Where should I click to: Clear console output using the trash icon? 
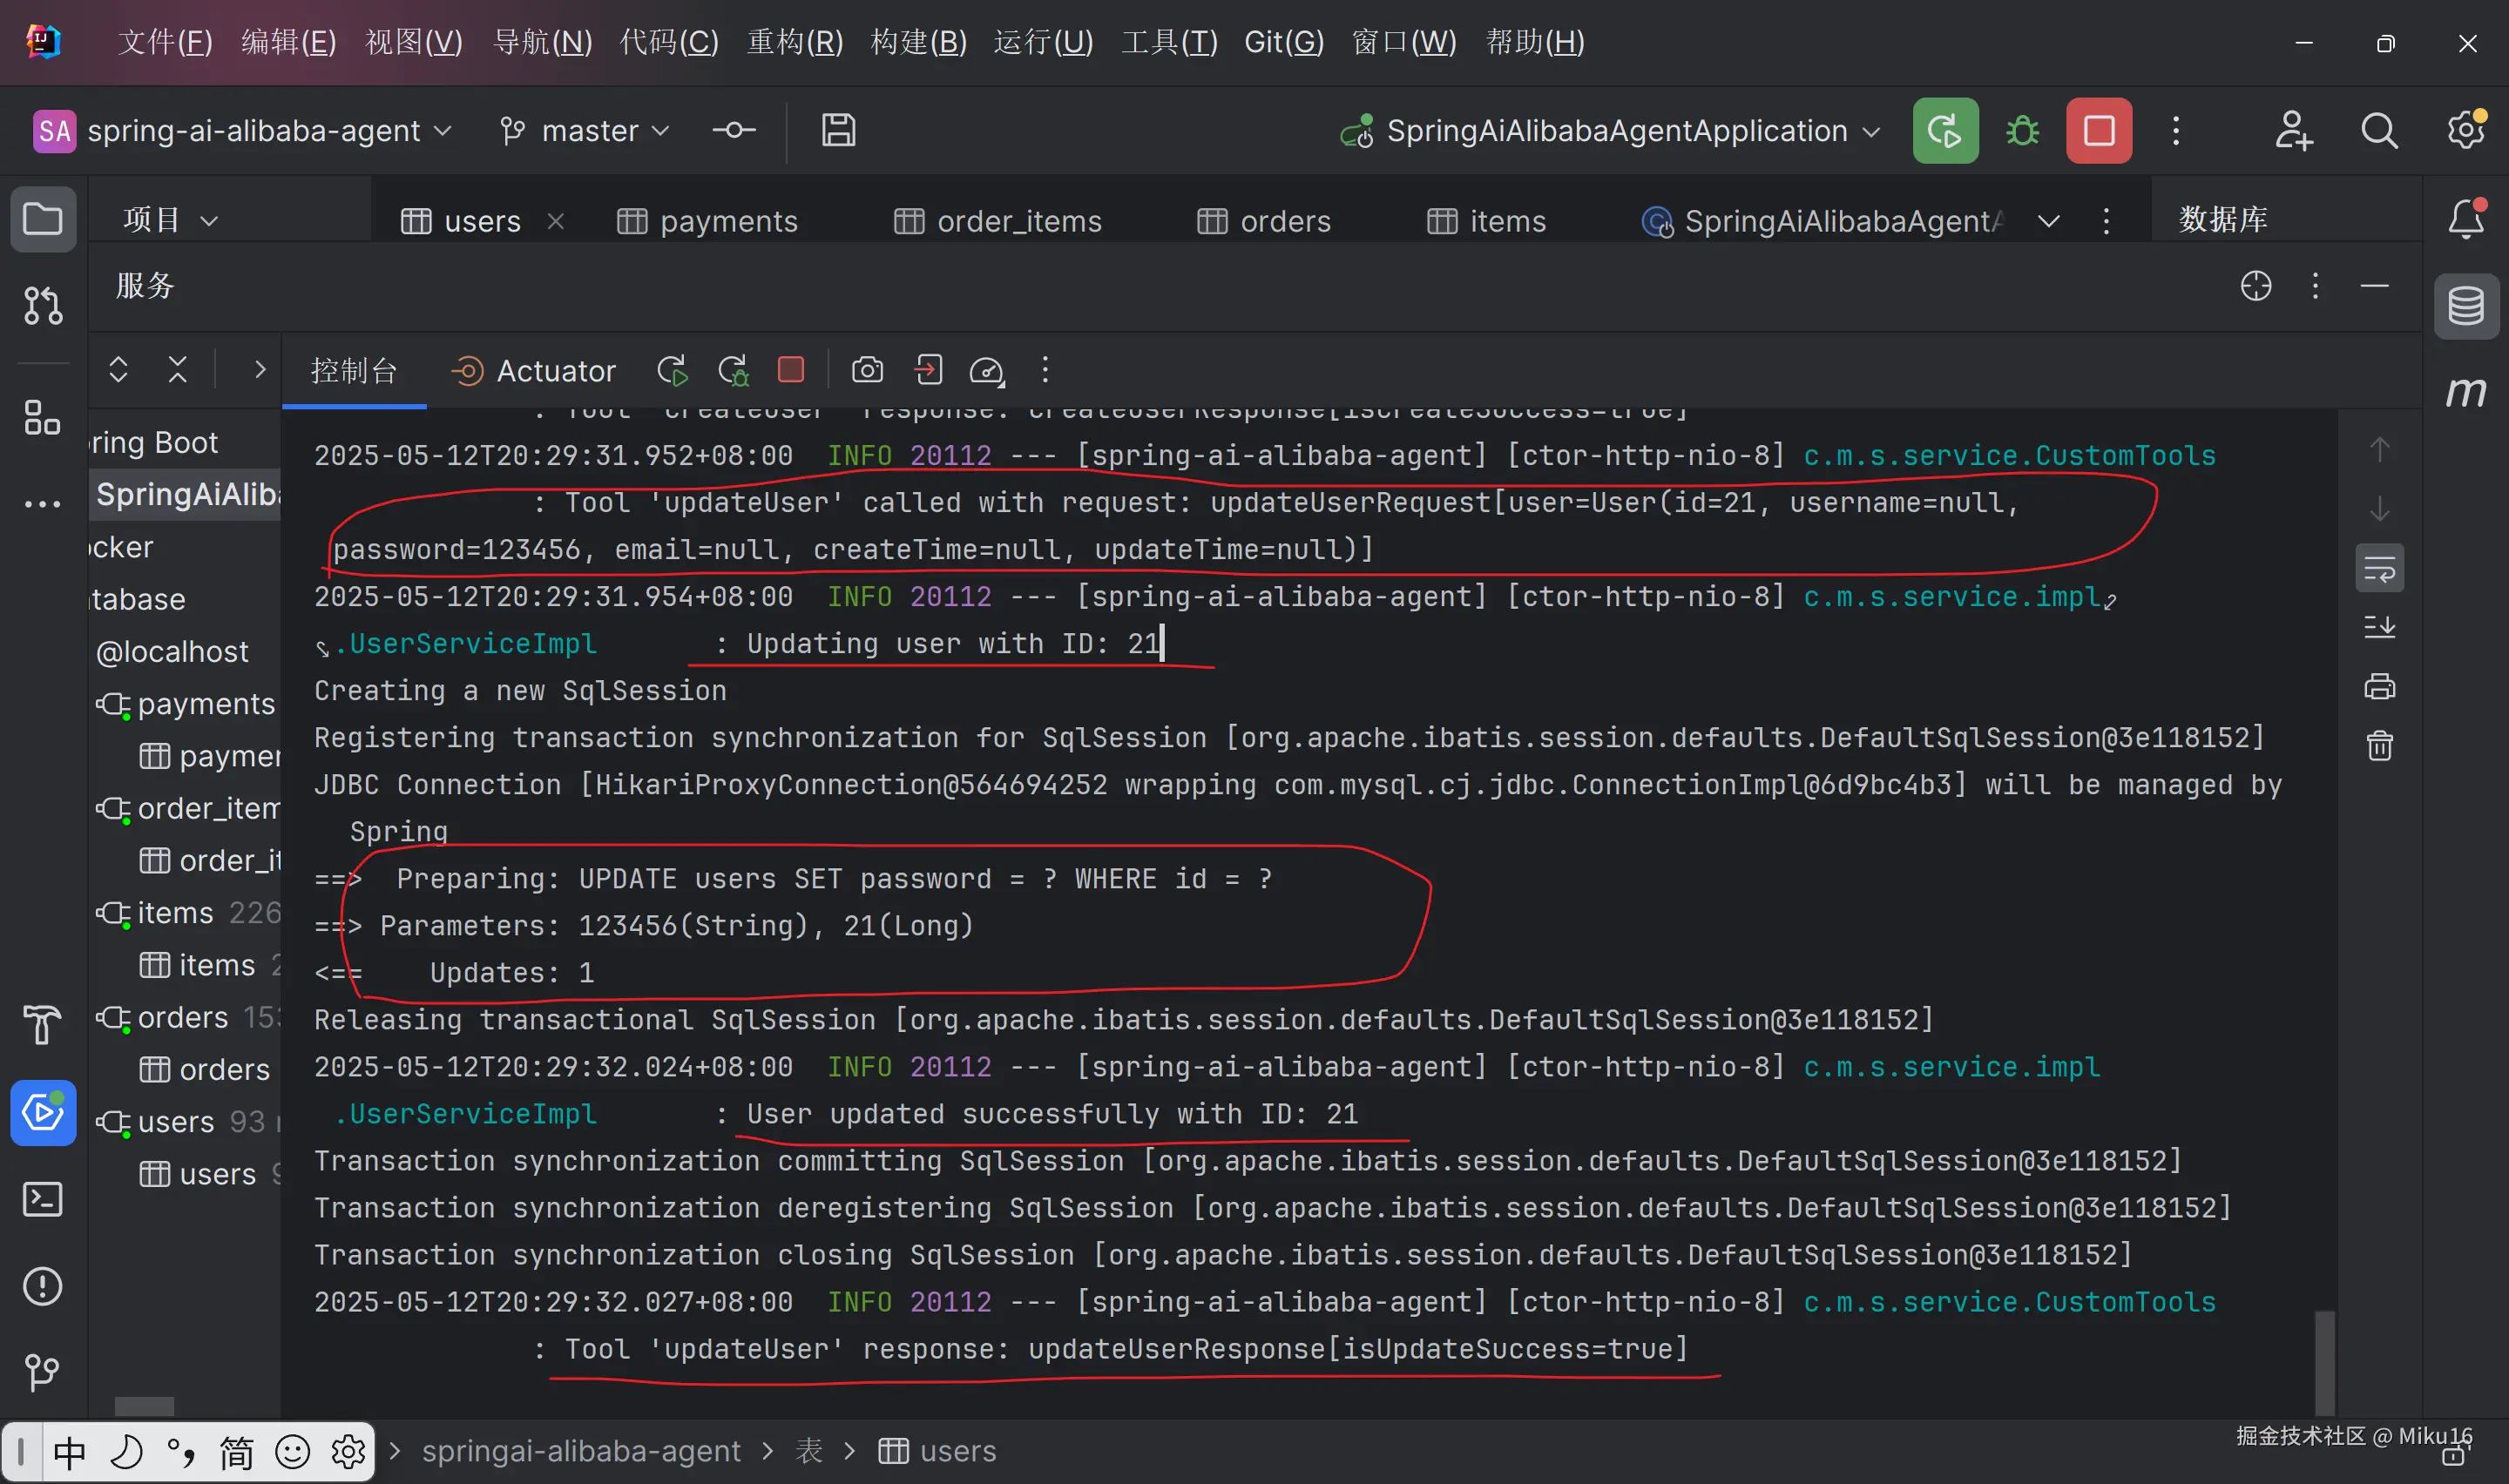pos(2380,744)
